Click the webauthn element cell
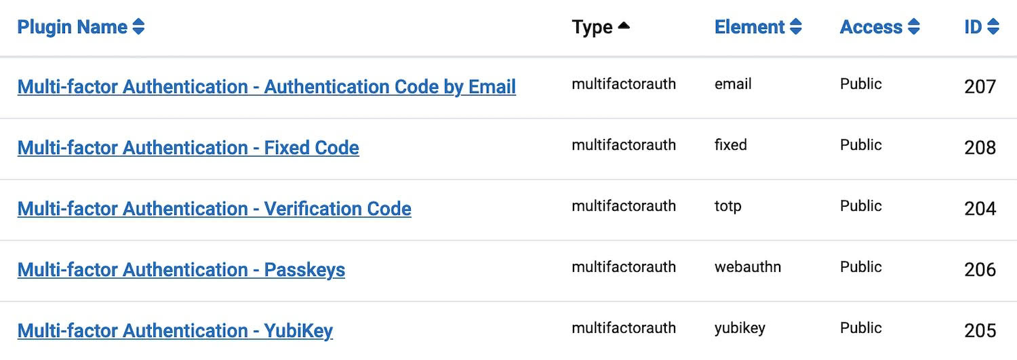Screen dimensions: 1017x360 (x=747, y=267)
